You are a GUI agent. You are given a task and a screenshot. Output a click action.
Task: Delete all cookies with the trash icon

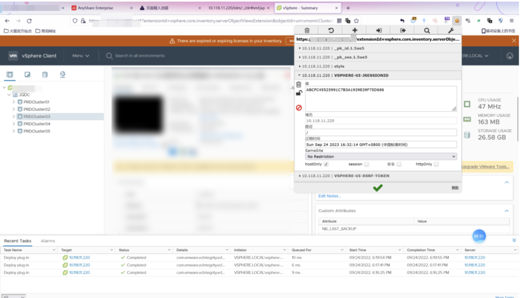[307, 30]
